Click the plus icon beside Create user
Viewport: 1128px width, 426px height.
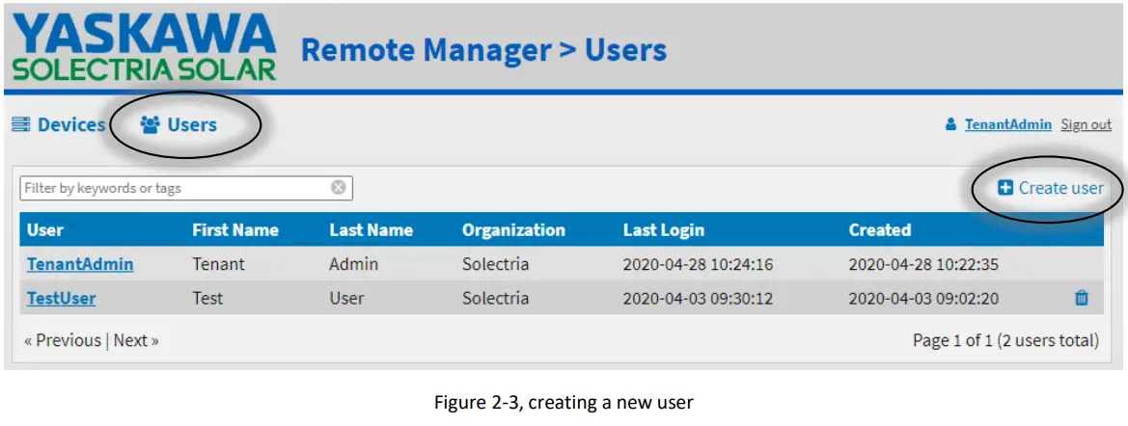click(1005, 189)
